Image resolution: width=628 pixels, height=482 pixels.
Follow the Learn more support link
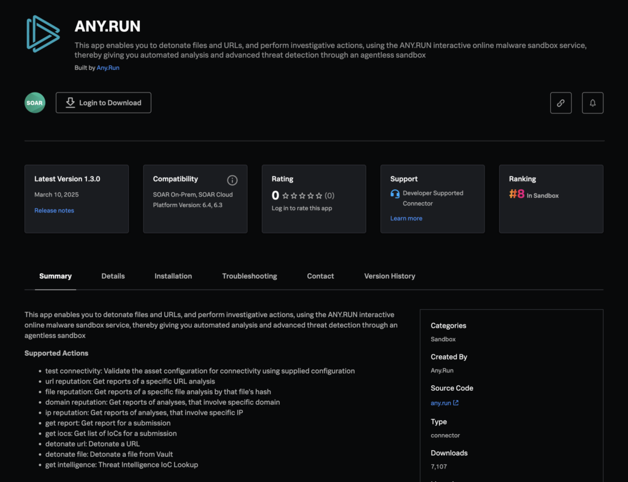(406, 219)
